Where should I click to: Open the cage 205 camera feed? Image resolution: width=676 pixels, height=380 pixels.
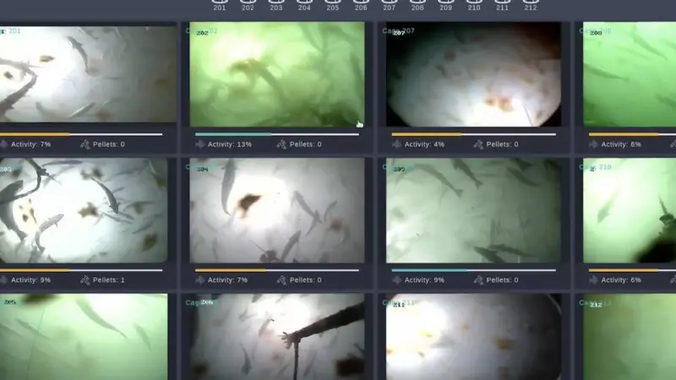[84, 337]
